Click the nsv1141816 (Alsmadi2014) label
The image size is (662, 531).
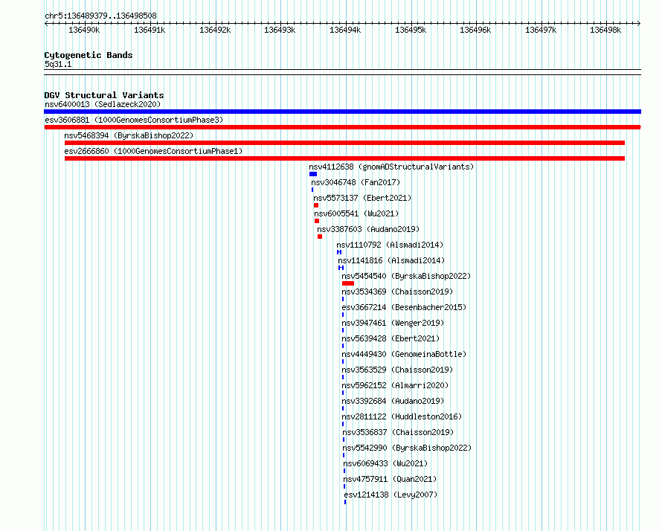(391, 260)
